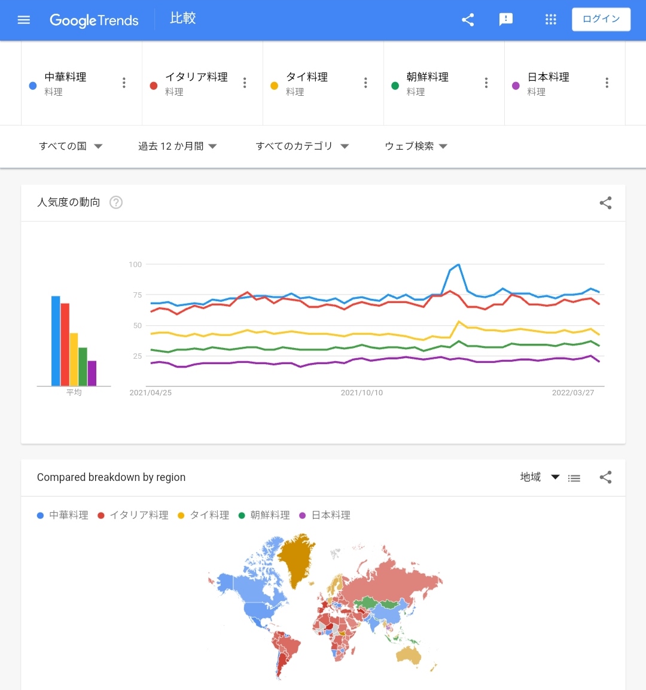646x690 pixels.
Task: Select the イタリア料理 search term card
Action: pyautogui.click(x=202, y=83)
